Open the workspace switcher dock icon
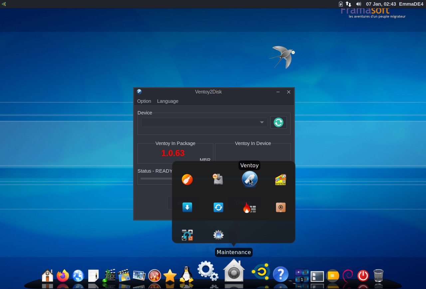Image resolution: width=426 pixels, height=289 pixels. [302, 275]
